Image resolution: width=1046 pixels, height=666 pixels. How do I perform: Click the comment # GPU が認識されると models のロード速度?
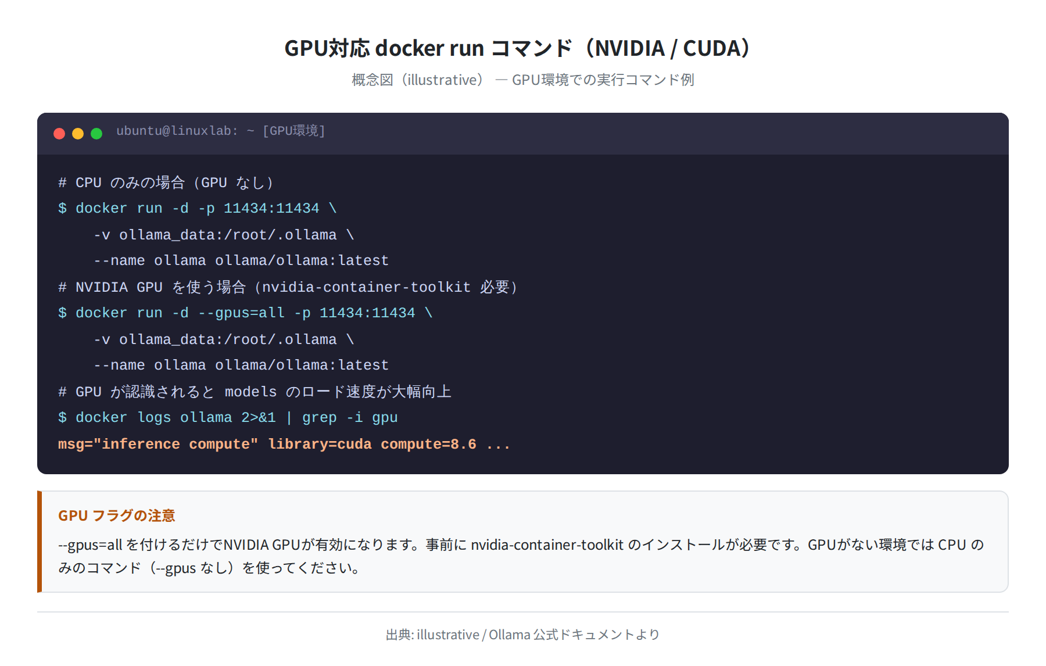(x=255, y=392)
